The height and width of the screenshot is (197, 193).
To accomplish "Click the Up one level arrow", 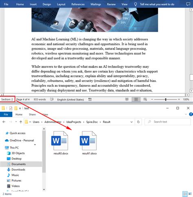I will [21, 122].
